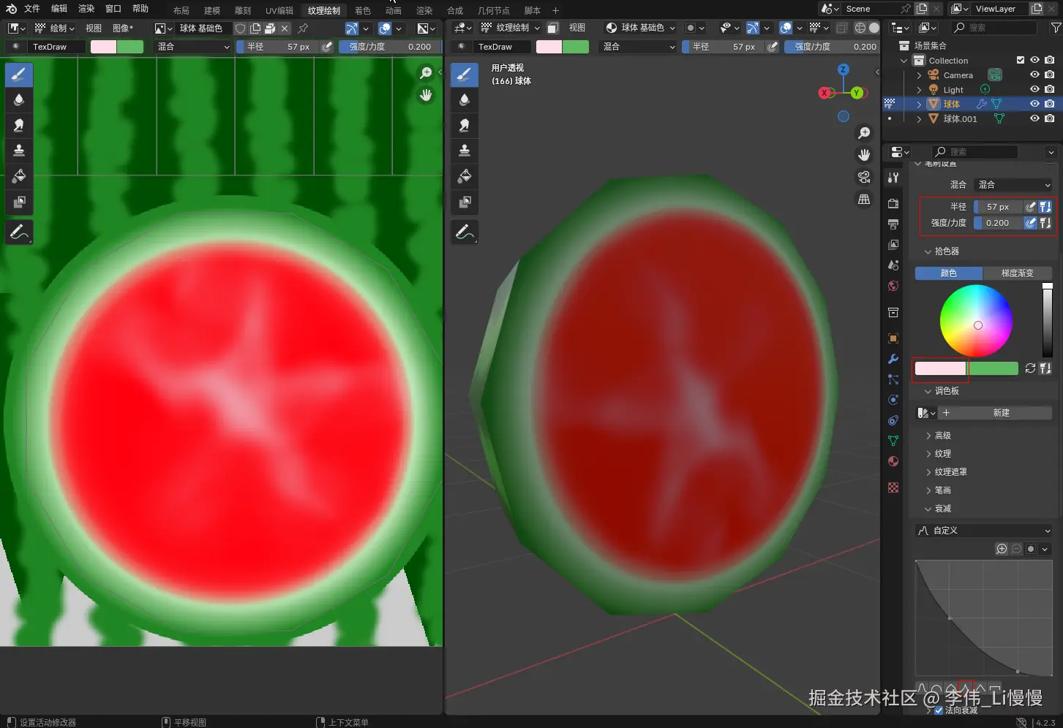Open the 文件 menu

pyautogui.click(x=32, y=9)
